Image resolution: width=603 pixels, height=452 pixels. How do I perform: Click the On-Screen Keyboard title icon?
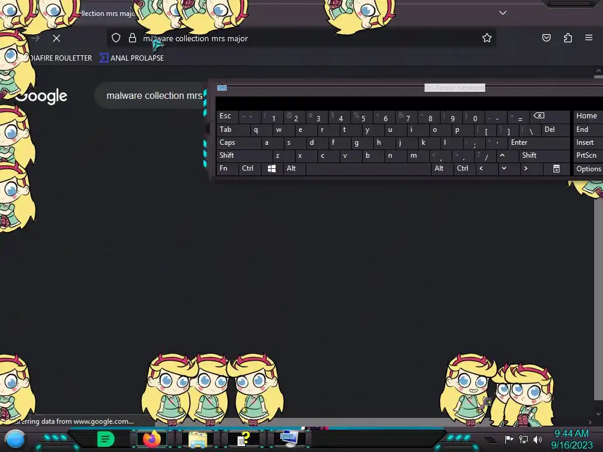tap(222, 88)
